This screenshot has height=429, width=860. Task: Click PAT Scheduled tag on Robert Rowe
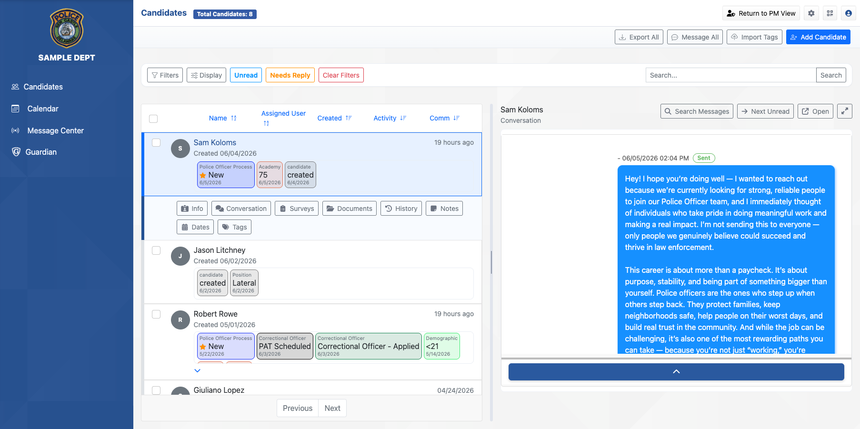click(x=285, y=346)
